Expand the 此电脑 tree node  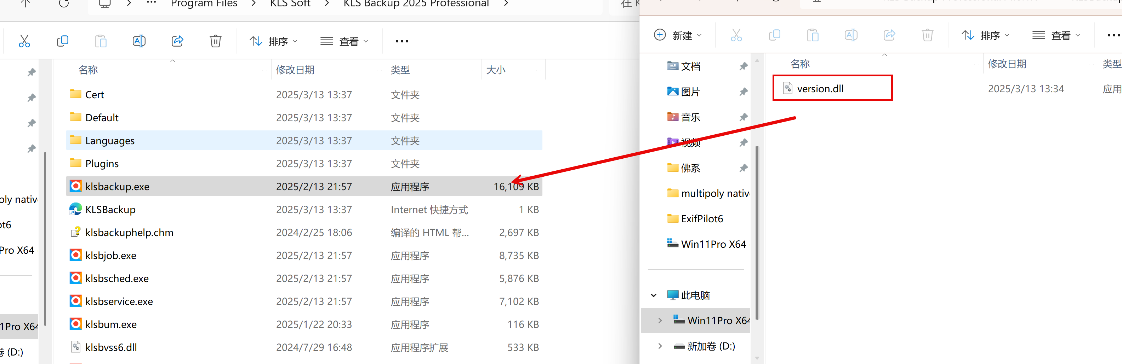[x=653, y=295]
